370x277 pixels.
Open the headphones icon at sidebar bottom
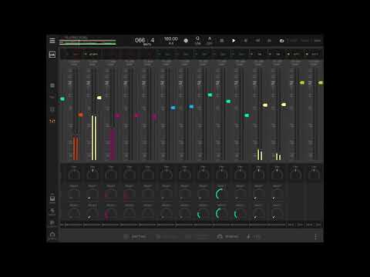(x=52, y=235)
